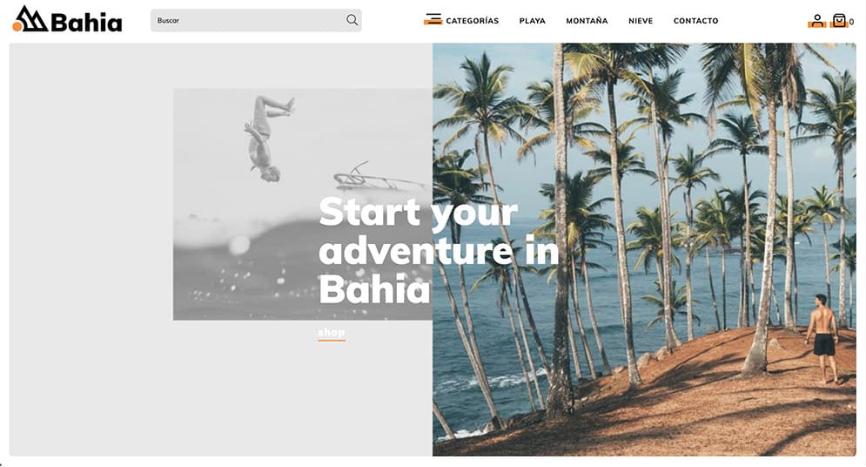Open the PLAYA menu item

533,21
